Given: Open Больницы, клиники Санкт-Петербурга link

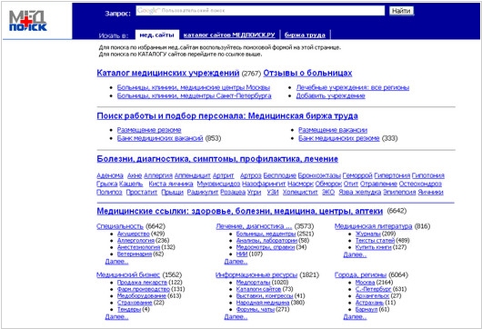Looking at the screenshot, I should click(x=194, y=95).
